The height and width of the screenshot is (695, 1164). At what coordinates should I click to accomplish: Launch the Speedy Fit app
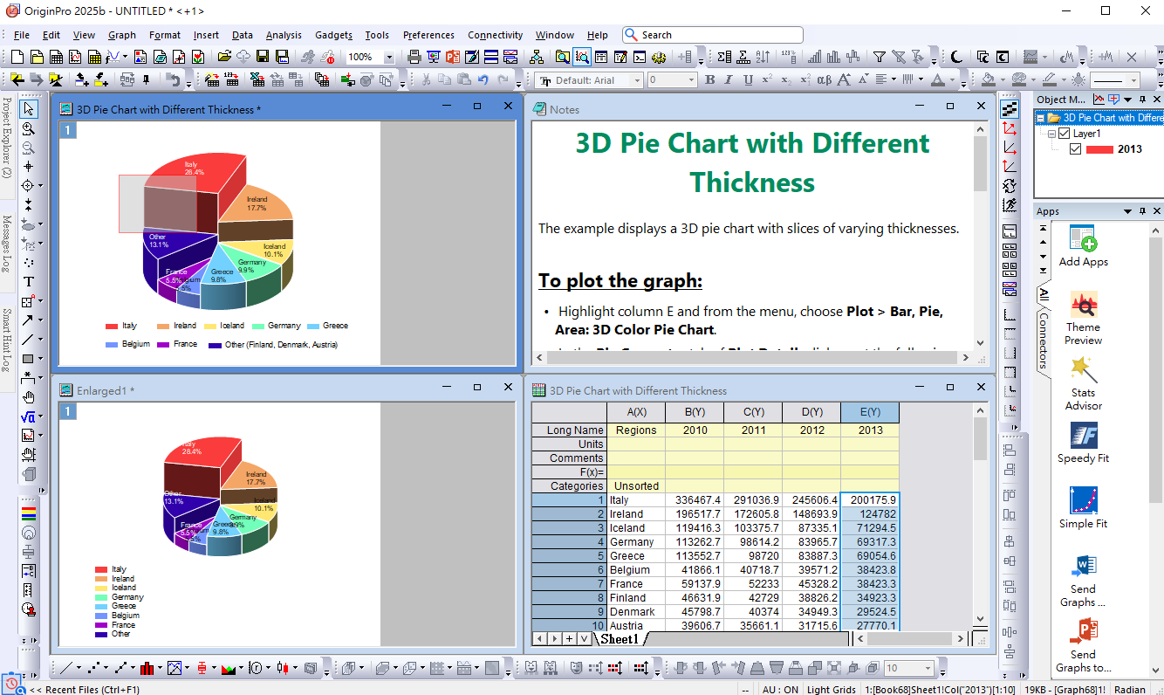1083,442
